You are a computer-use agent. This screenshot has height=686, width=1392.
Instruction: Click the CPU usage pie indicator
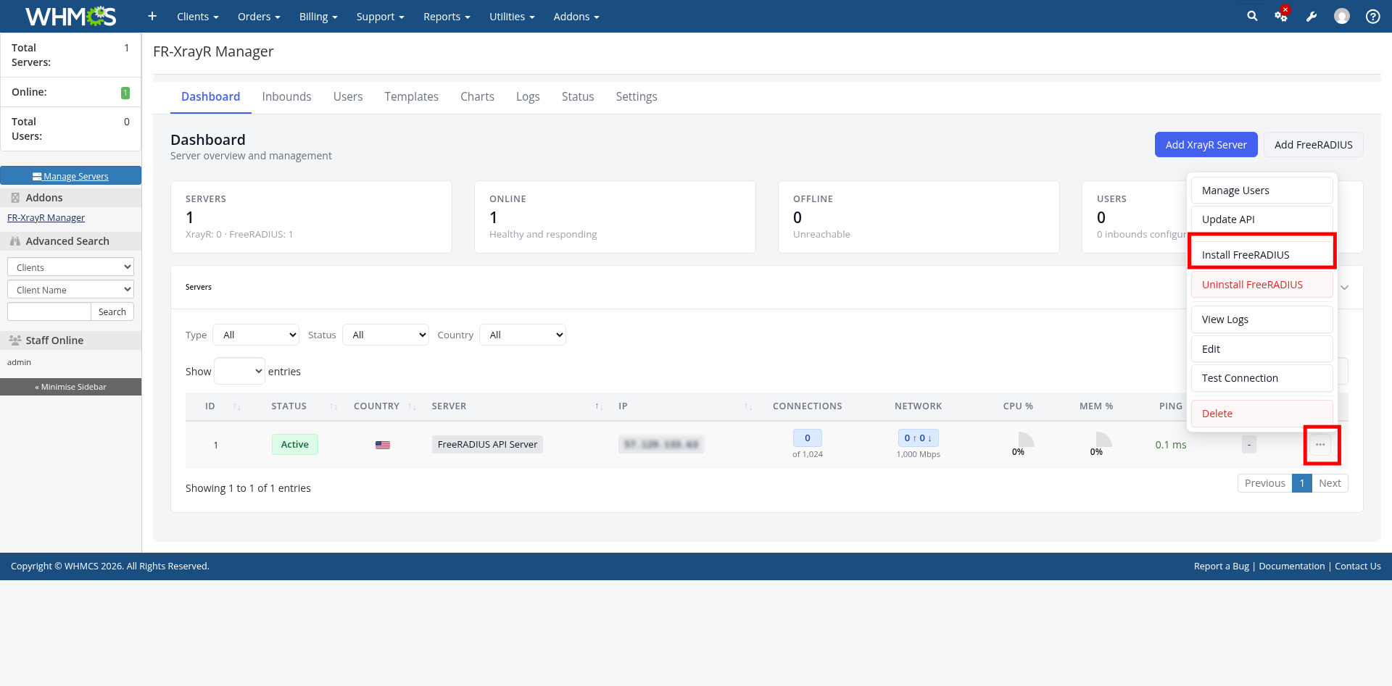1024,440
